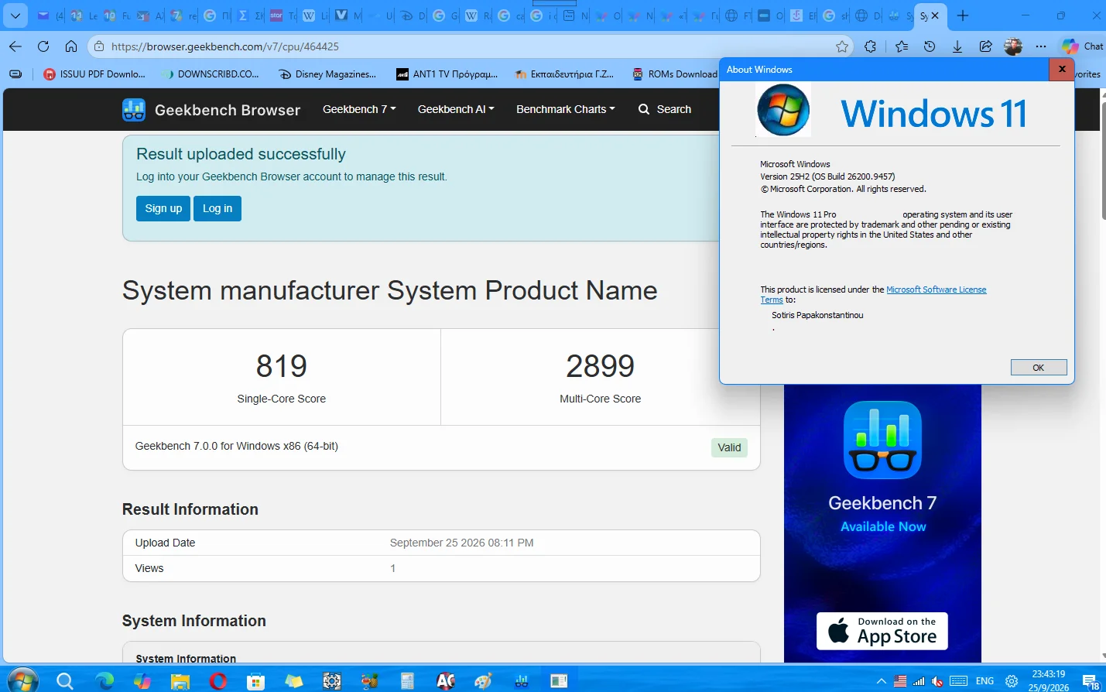The width and height of the screenshot is (1106, 692).
Task: Open Search in Geekbench navigation bar
Action: [665, 109]
